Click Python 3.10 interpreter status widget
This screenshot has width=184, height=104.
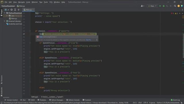pos(168,103)
